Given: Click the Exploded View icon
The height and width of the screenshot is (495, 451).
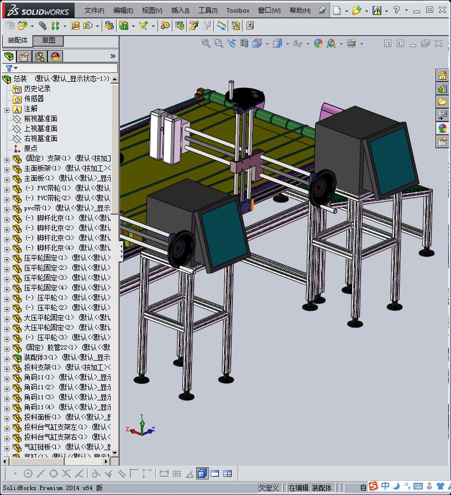Looking at the screenshot, I should click(193, 25).
